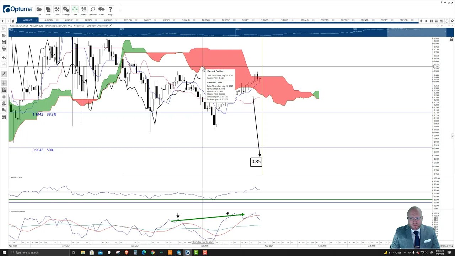Open the File menu icon

[39, 10]
